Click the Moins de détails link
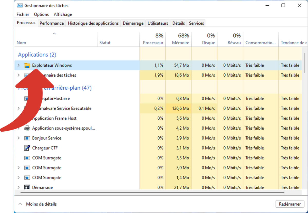 [x=41, y=204]
